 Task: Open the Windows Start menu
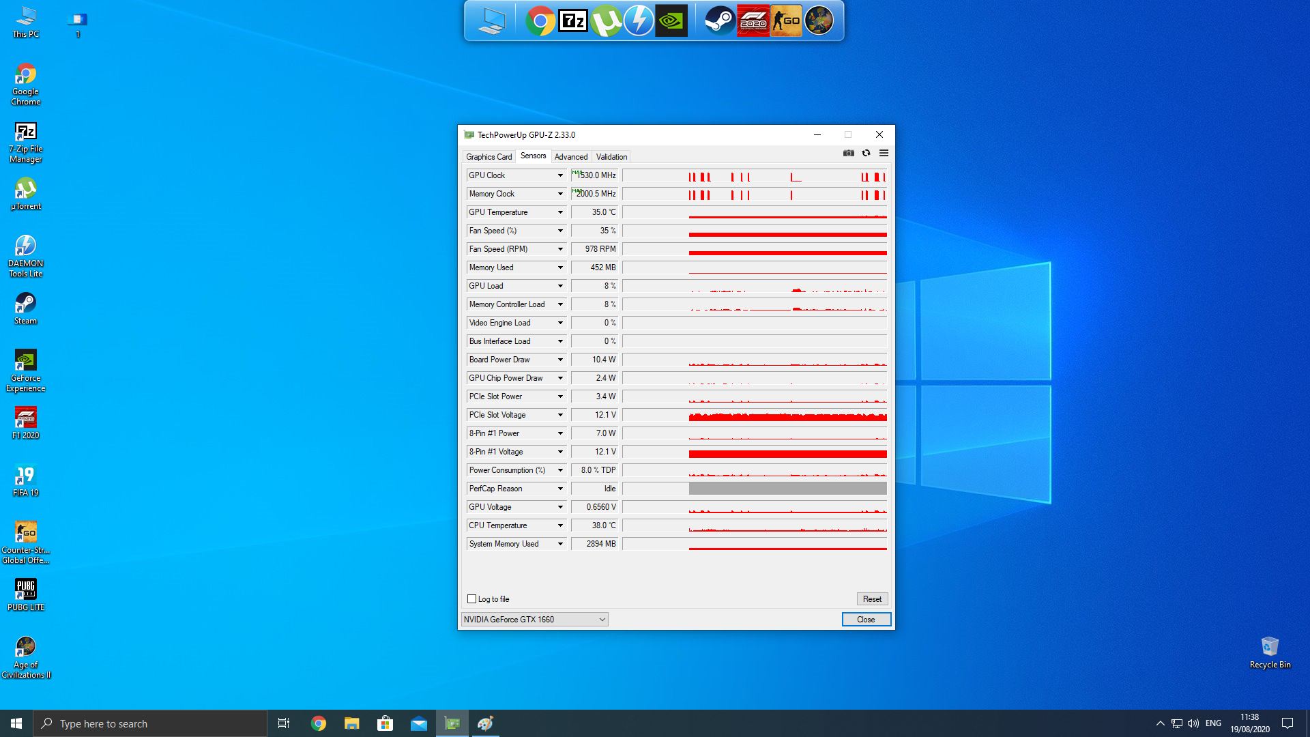tap(16, 723)
